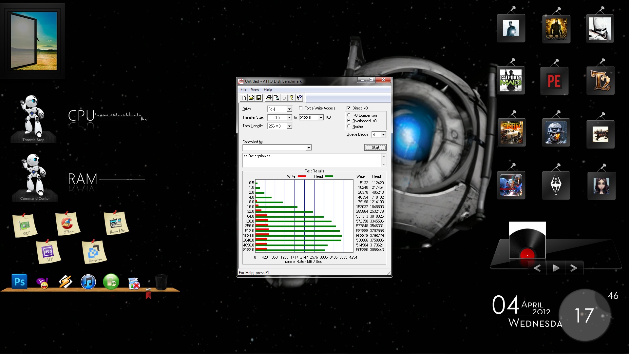Click the Description text box

(x=312, y=160)
